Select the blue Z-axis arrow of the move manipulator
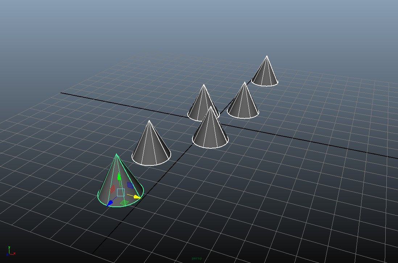 point(110,203)
